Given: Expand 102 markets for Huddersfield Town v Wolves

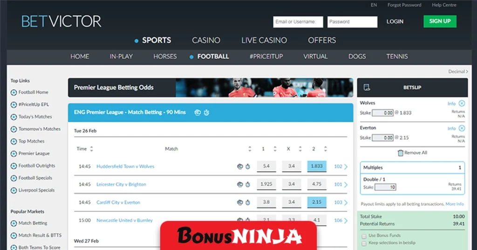Looking at the screenshot, I should coord(341,167).
